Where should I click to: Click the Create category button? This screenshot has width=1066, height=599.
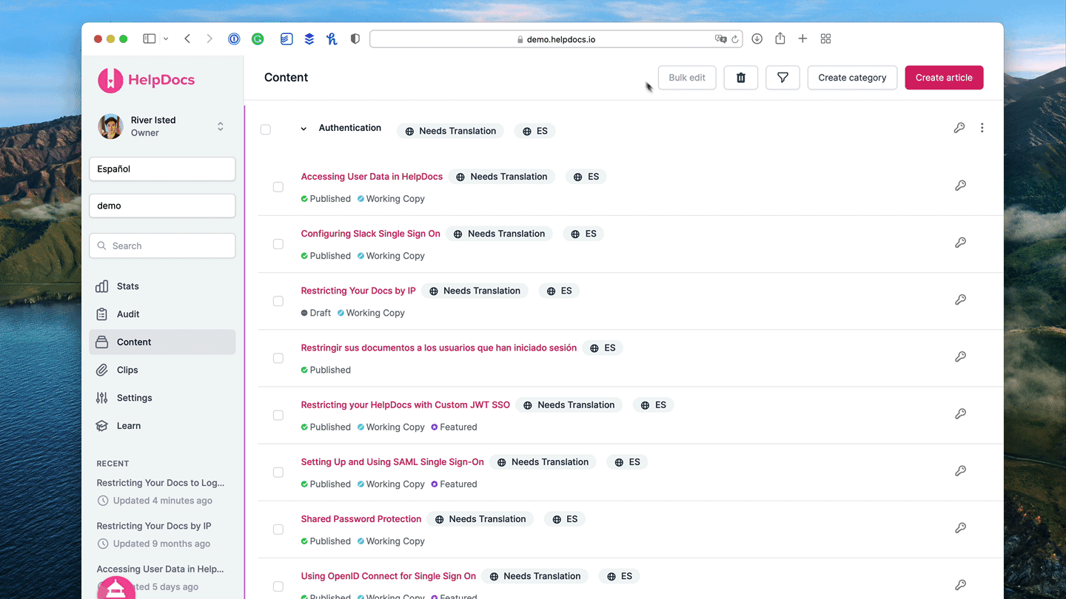click(852, 78)
